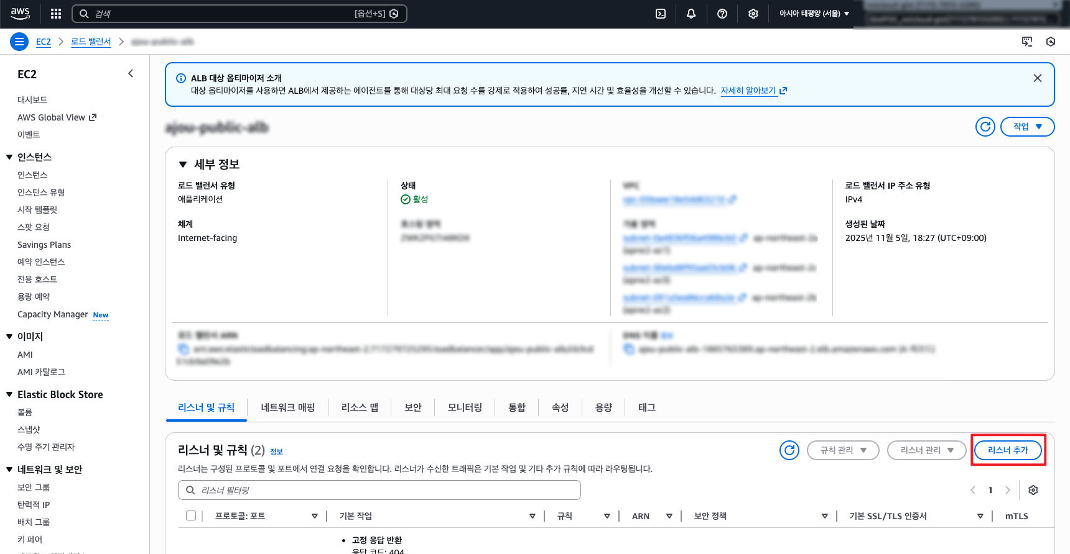Screen dimensions: 1070x554
Task: Open the help question mark menu
Action: click(x=722, y=14)
